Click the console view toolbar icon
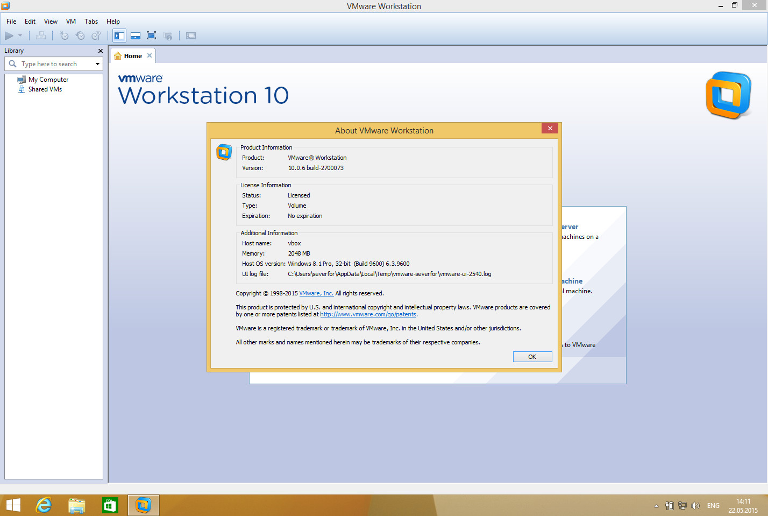 [191, 36]
